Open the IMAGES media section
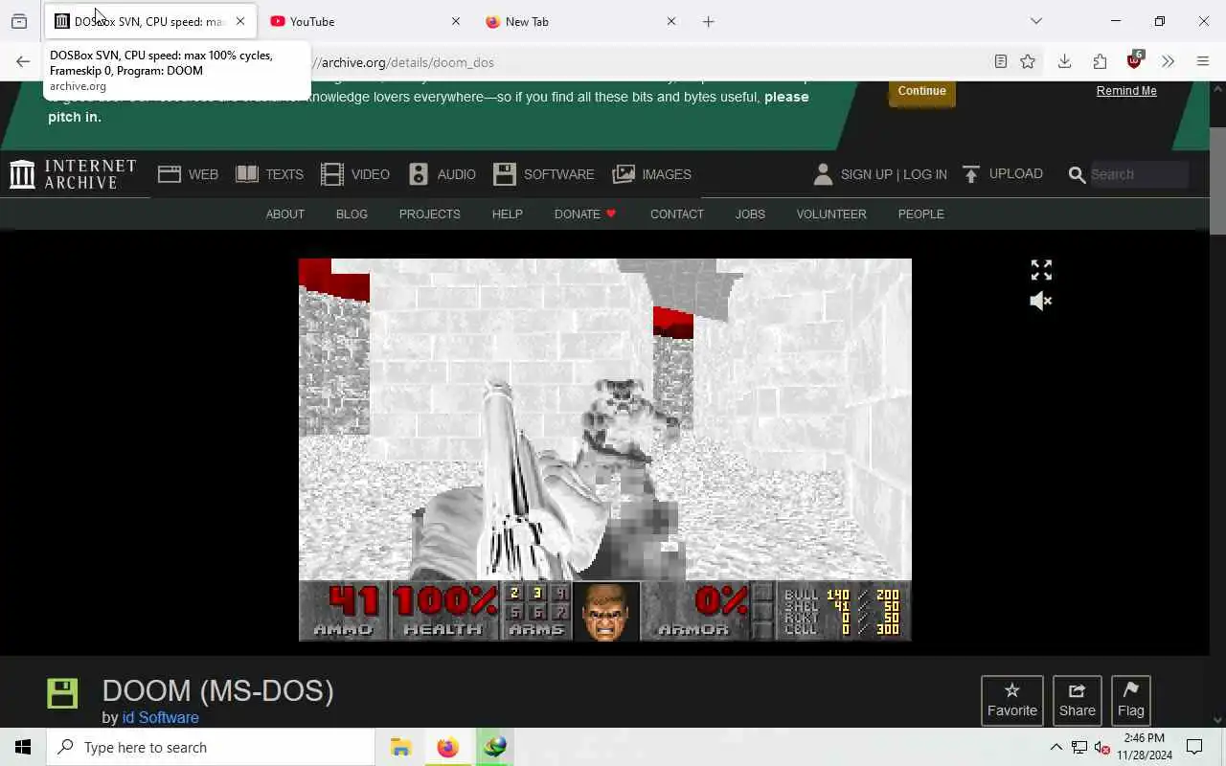This screenshot has height=766, width=1226. click(x=652, y=174)
